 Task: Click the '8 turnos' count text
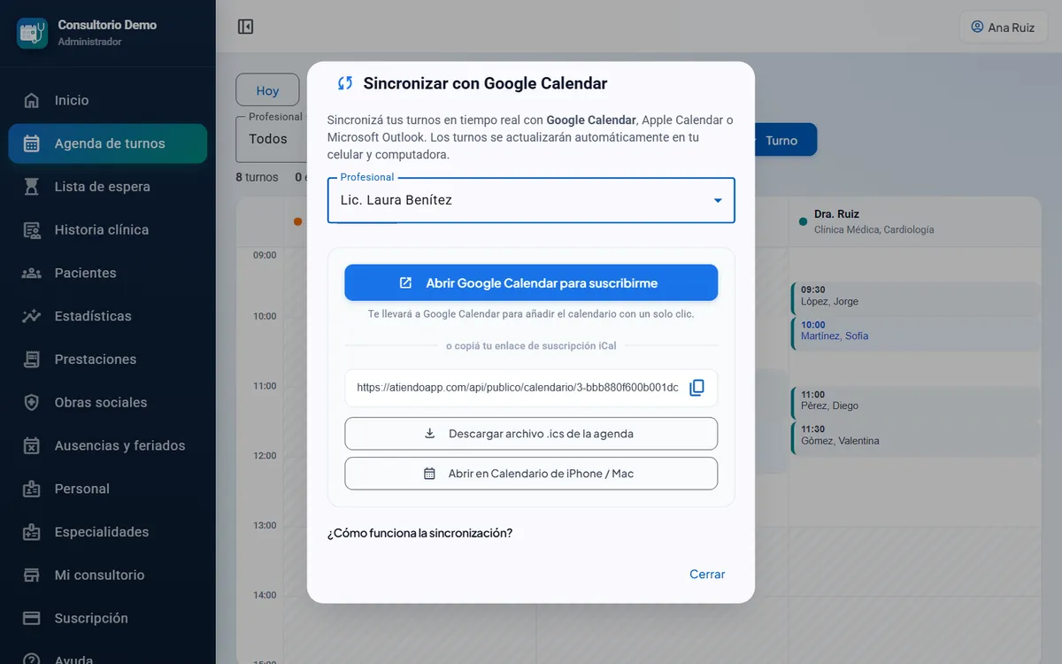point(257,177)
